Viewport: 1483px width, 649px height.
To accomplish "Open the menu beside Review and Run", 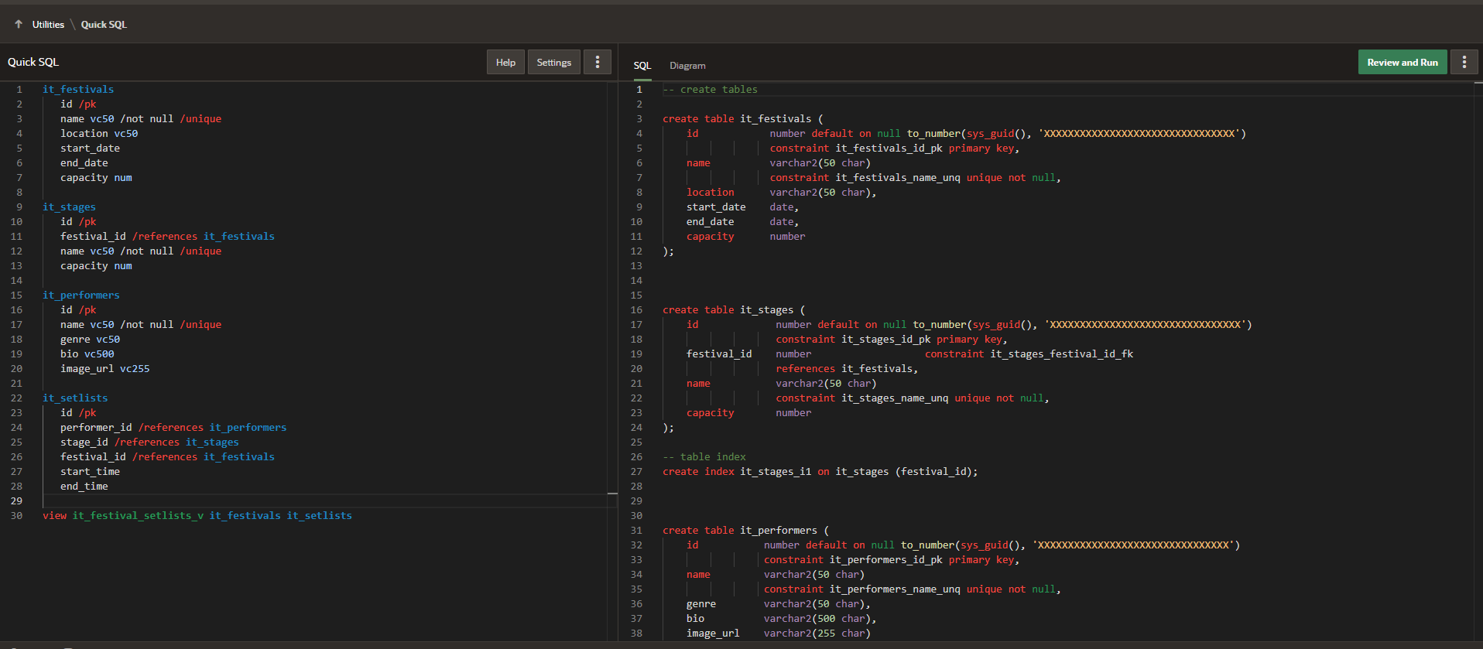I will click(1464, 62).
